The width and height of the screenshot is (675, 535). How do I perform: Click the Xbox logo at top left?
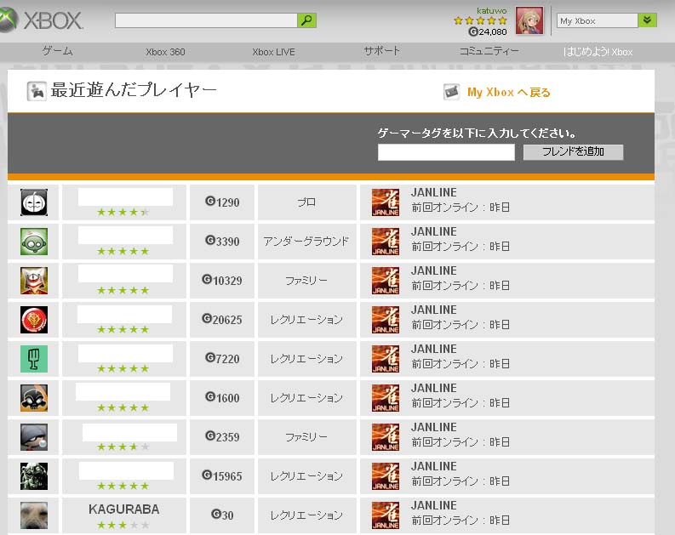[42, 20]
